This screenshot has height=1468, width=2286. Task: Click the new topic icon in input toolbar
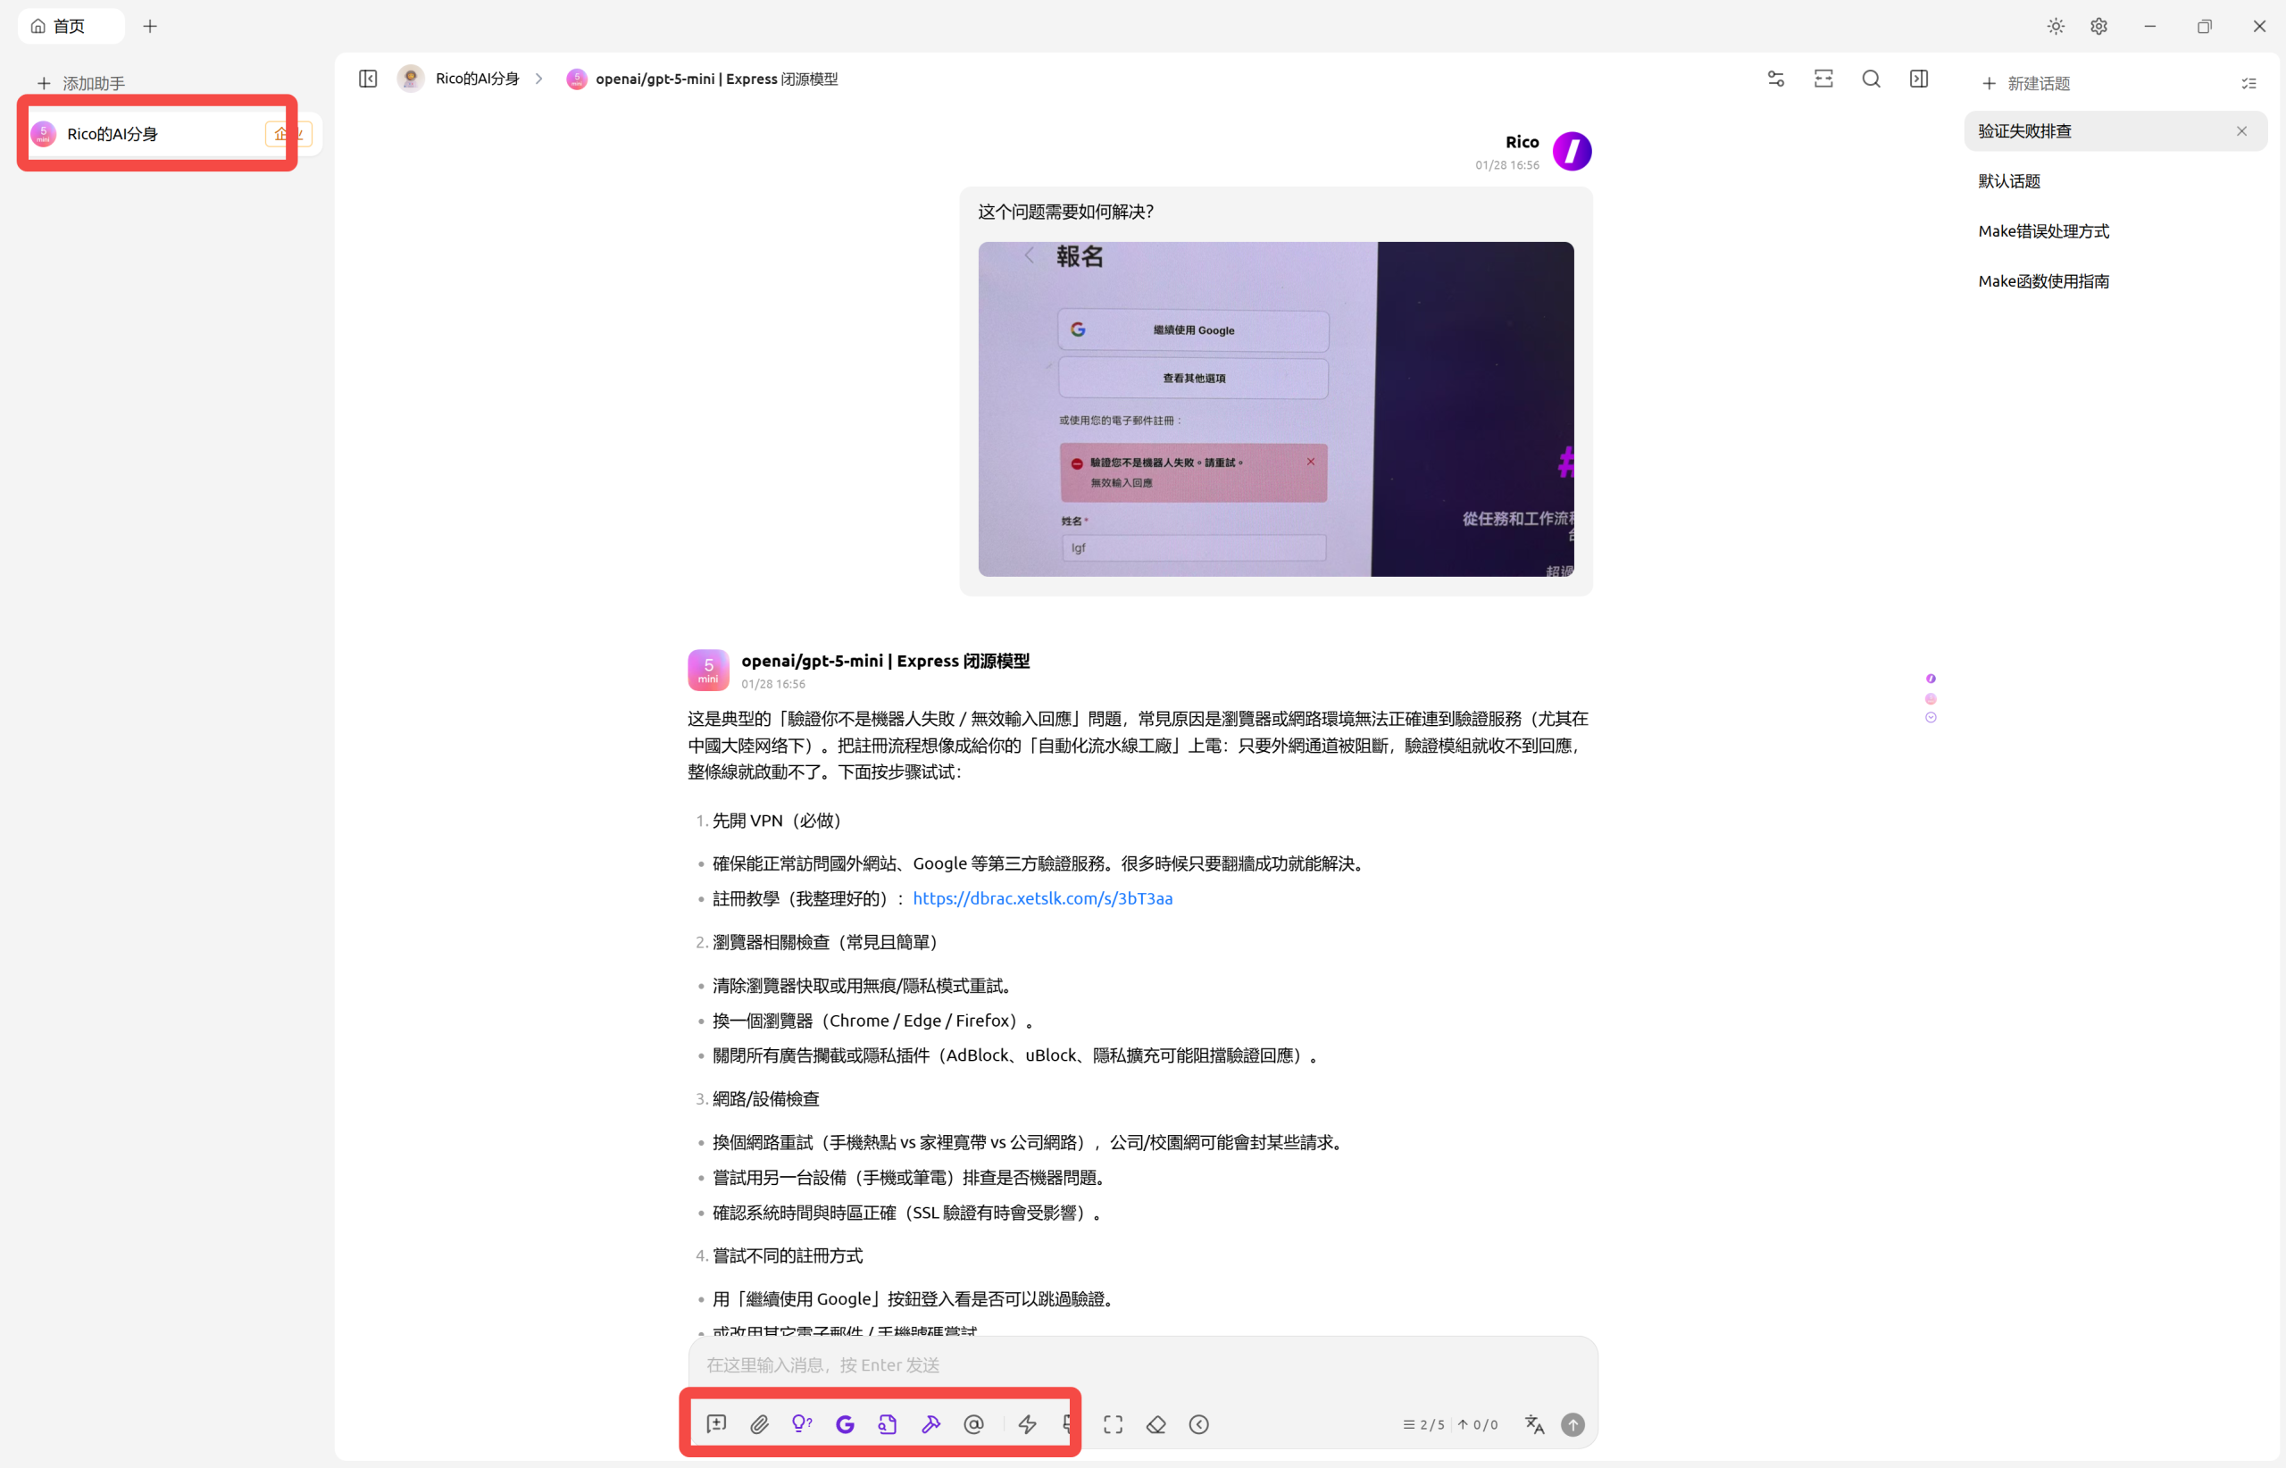pyautogui.click(x=716, y=1424)
